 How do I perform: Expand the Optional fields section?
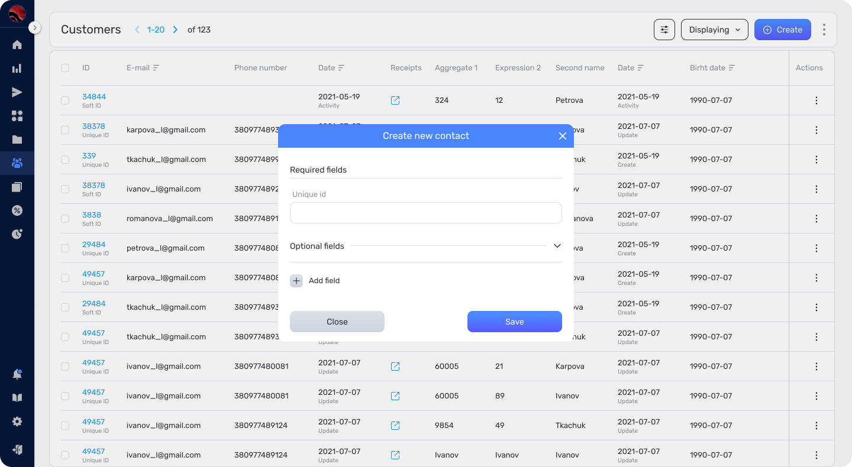tap(557, 246)
